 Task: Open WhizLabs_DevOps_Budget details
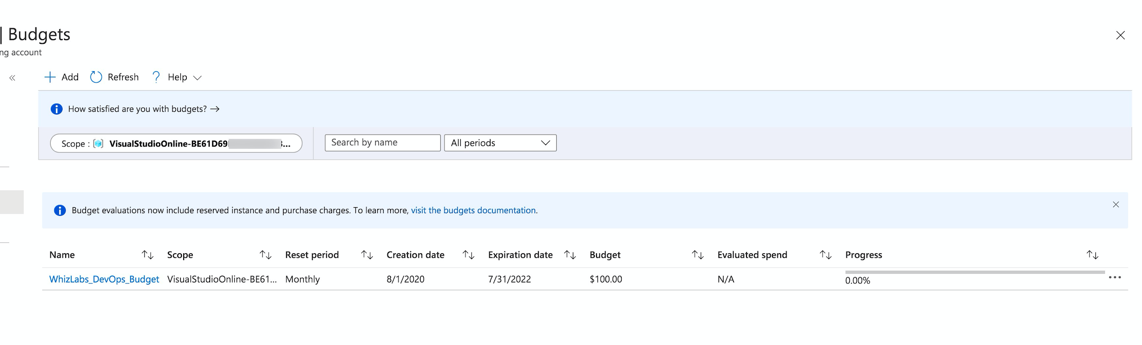click(104, 279)
